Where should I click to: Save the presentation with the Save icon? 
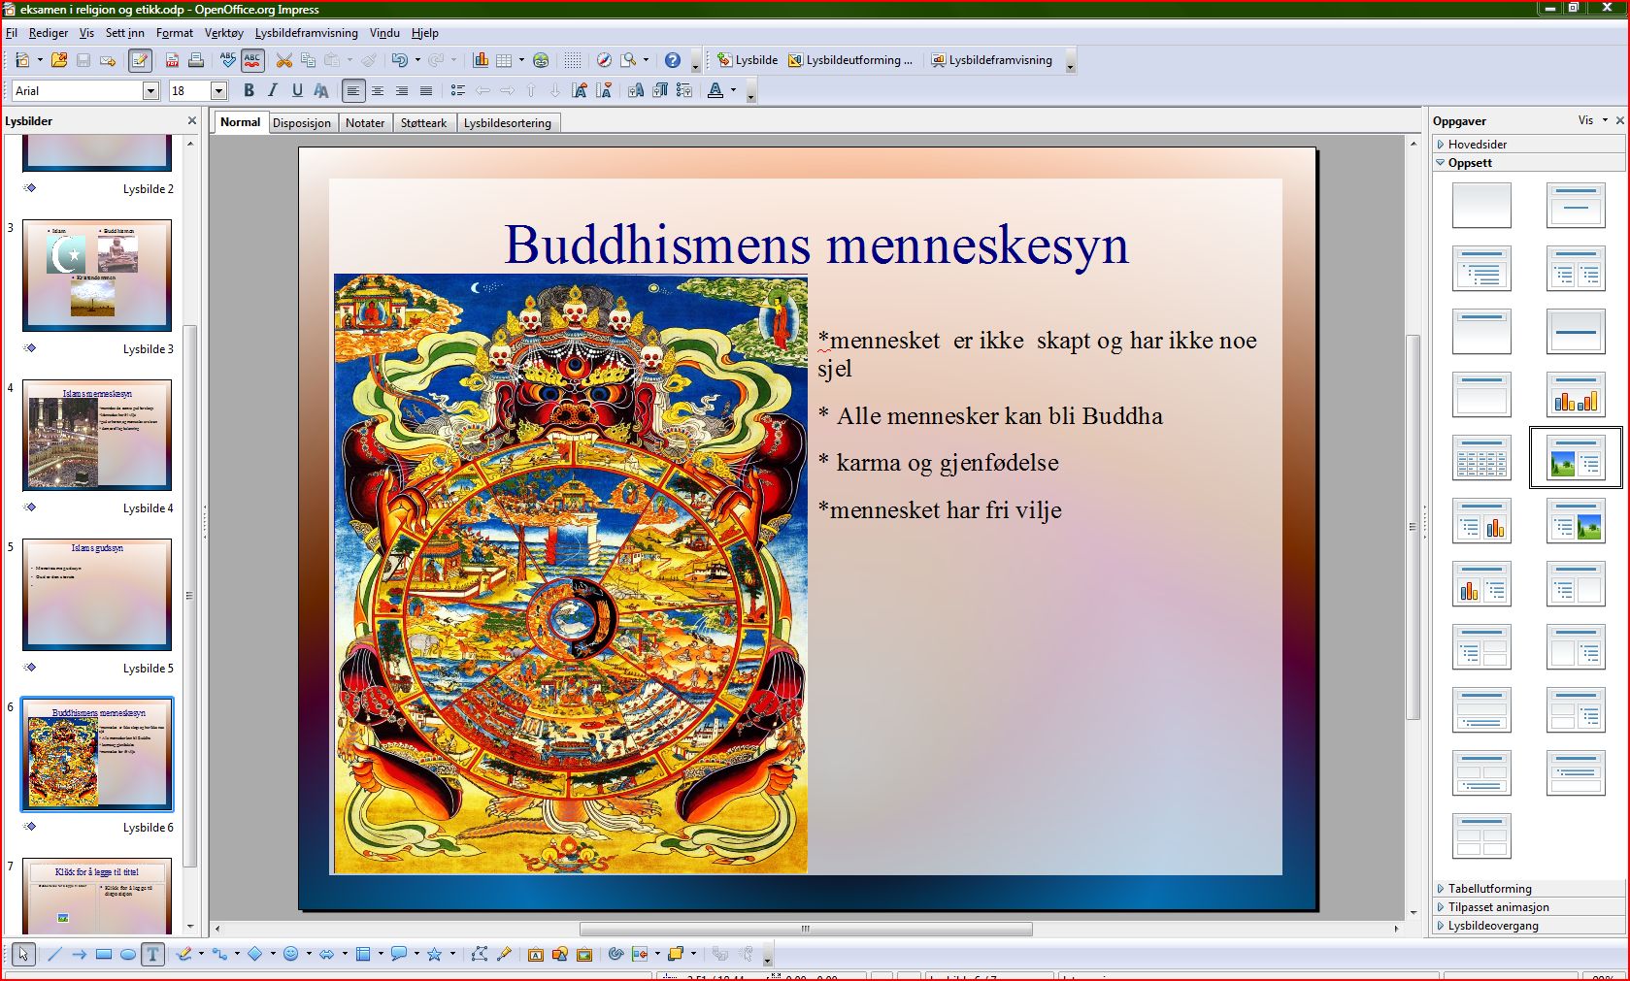[x=83, y=60]
